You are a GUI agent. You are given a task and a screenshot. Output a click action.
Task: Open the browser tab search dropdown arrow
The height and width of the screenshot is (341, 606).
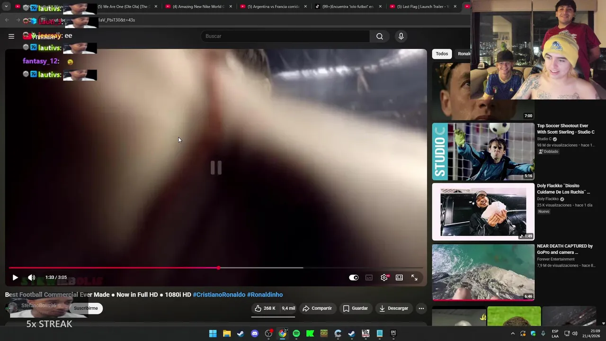(6, 7)
